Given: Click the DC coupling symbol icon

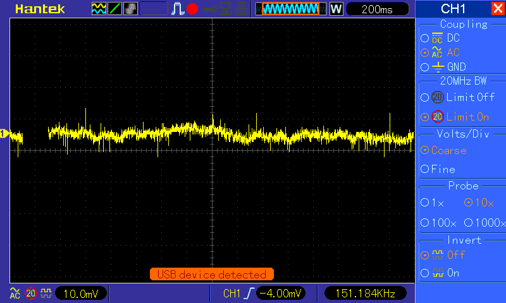Looking at the screenshot, I should tap(437, 38).
